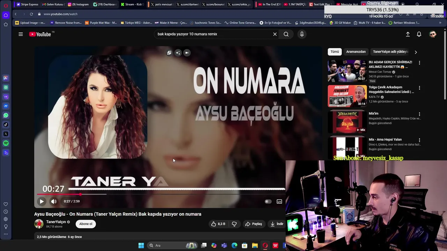Open the Spotify sidebar icon

6,143
